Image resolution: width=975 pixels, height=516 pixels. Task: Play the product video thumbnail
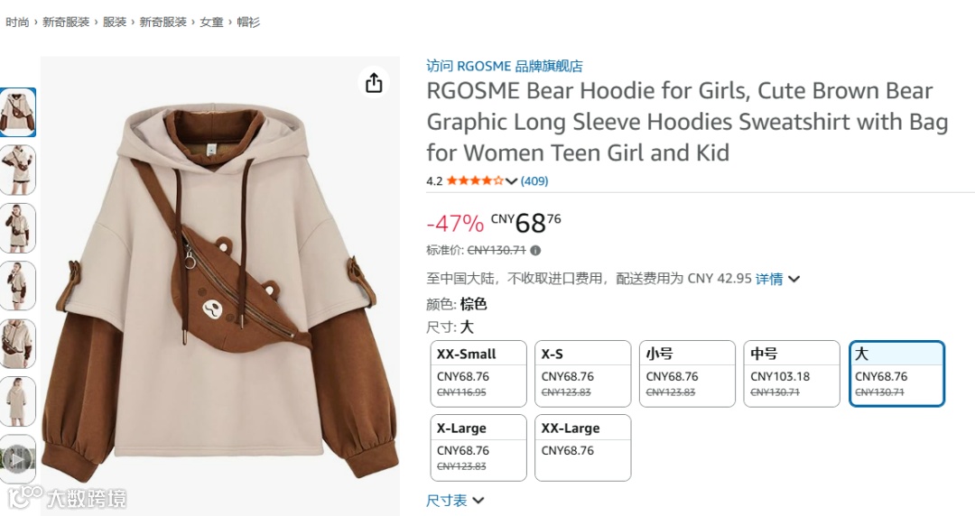click(17, 459)
